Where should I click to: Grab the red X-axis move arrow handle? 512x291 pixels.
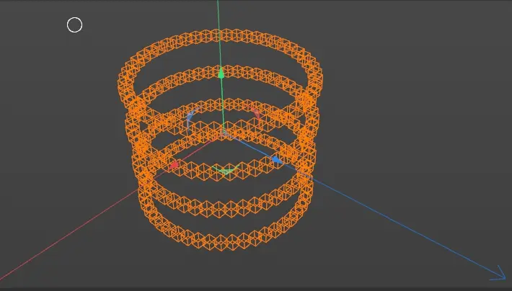tap(174, 165)
